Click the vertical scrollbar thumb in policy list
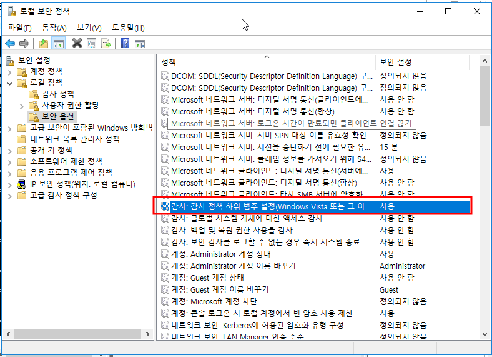Screen dimensions: 492x357 tap(485, 96)
